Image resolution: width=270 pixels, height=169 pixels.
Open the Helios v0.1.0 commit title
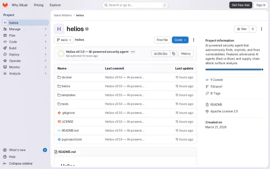(97, 52)
